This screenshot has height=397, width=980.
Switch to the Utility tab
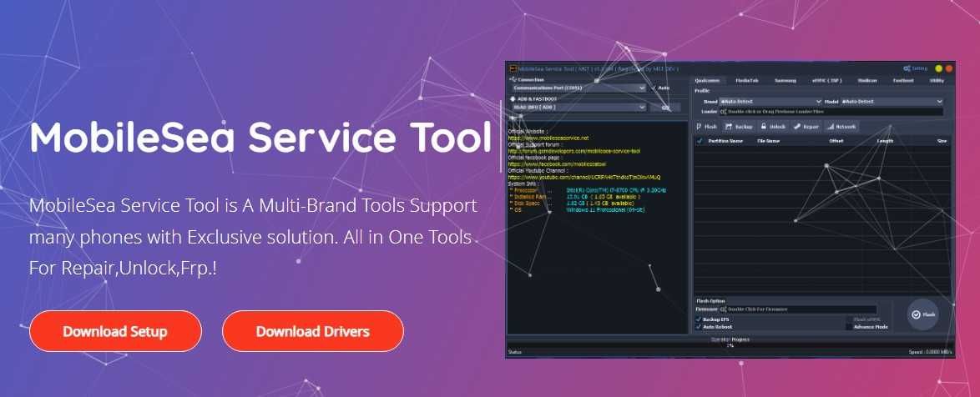[x=937, y=80]
